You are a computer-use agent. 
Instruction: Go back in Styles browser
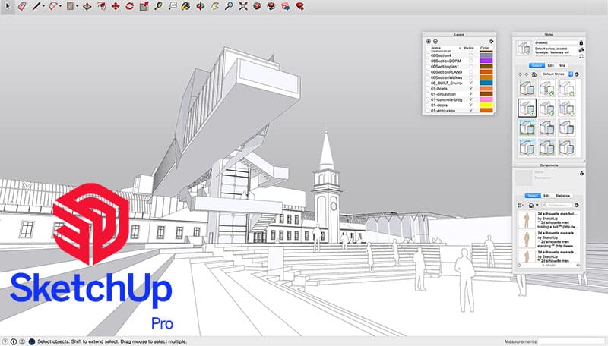pyautogui.click(x=520, y=74)
